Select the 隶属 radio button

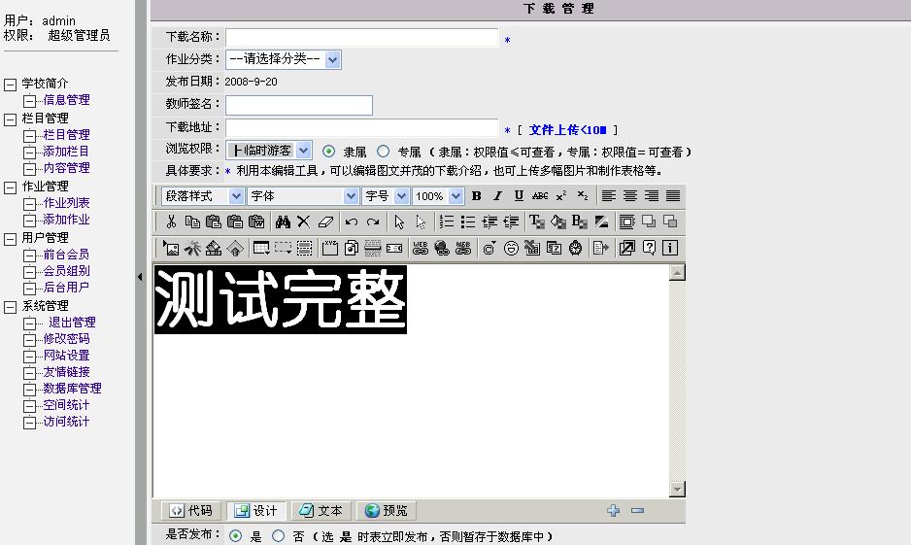coord(328,152)
